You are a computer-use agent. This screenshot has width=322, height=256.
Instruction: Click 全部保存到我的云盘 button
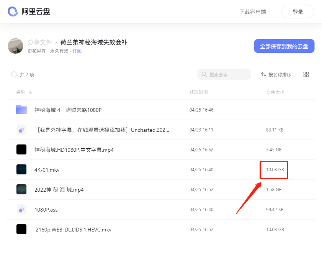284,46
